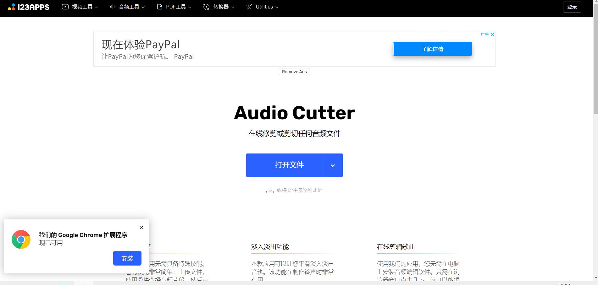The width and height of the screenshot is (598, 285).
Task: Select the video play icon beside 视频工具
Action: (x=65, y=7)
